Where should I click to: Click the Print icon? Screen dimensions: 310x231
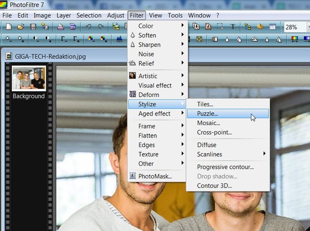61,27
